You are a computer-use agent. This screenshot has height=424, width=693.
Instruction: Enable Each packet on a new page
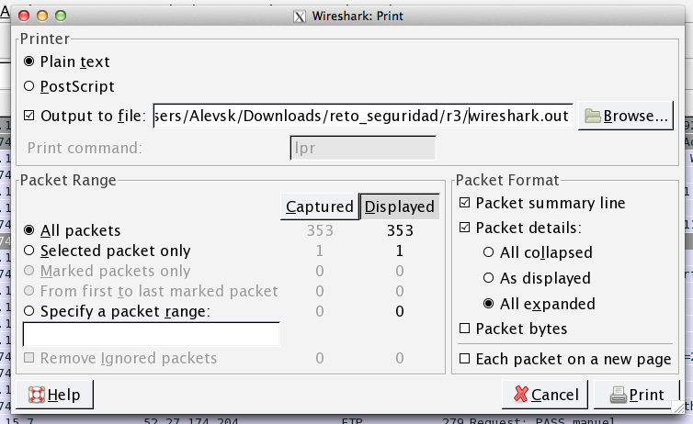click(x=464, y=359)
